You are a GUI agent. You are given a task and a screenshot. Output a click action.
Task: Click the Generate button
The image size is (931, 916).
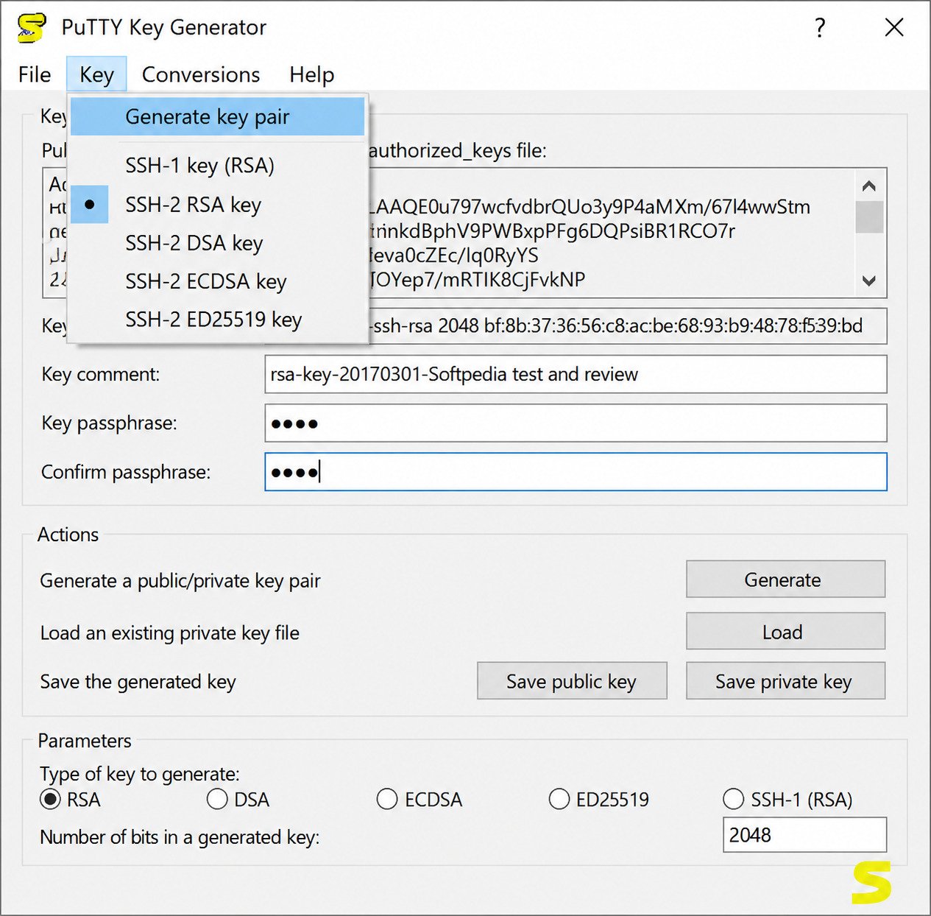coord(785,579)
